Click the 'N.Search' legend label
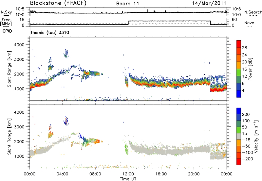The image size is (262, 181). click(253, 12)
